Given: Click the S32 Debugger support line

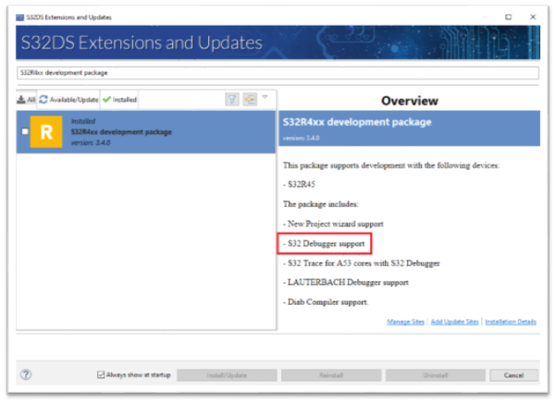Looking at the screenshot, I should pos(324,244).
